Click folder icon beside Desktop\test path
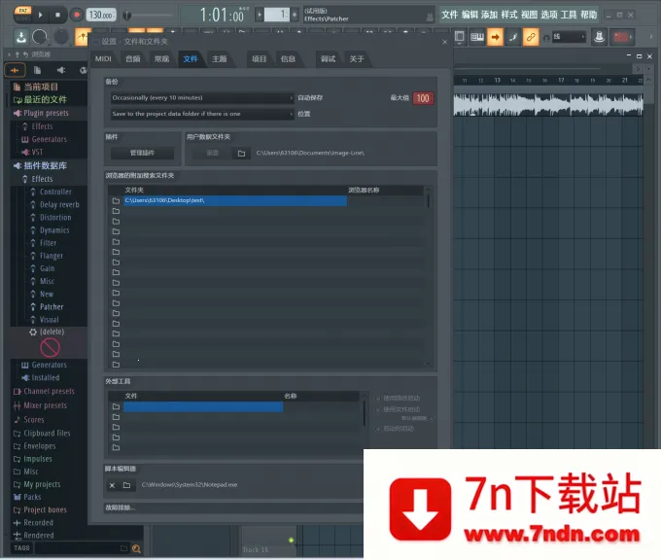Image resolution: width=661 pixels, height=560 pixels. 116,200
